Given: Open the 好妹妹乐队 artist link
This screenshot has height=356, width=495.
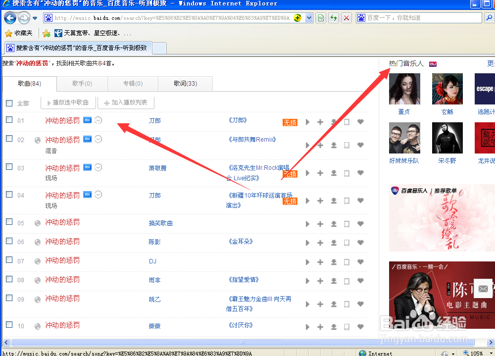Looking at the screenshot, I should point(404,161).
